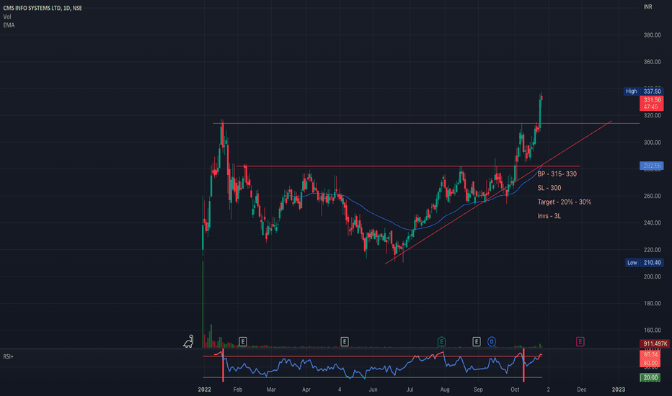Select the EMA indicator label
Image resolution: width=672 pixels, height=396 pixels.
[9, 25]
